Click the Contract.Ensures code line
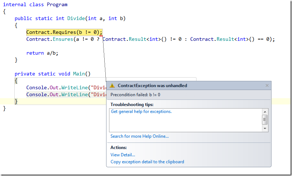Screen dimensions: 292x176 150,39
